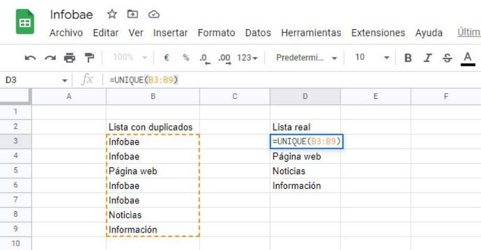This screenshot has width=481, height=250.
Task: Open the Archivo menu
Action: click(66, 32)
